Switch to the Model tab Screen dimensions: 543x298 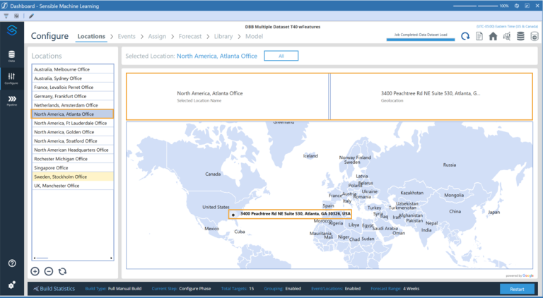pyautogui.click(x=255, y=36)
